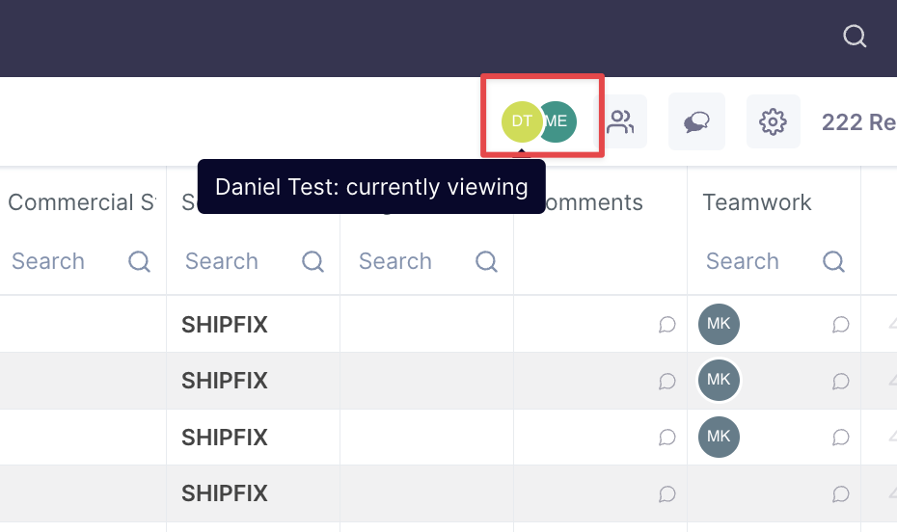Click the DT user avatar

pyautogui.click(x=521, y=121)
